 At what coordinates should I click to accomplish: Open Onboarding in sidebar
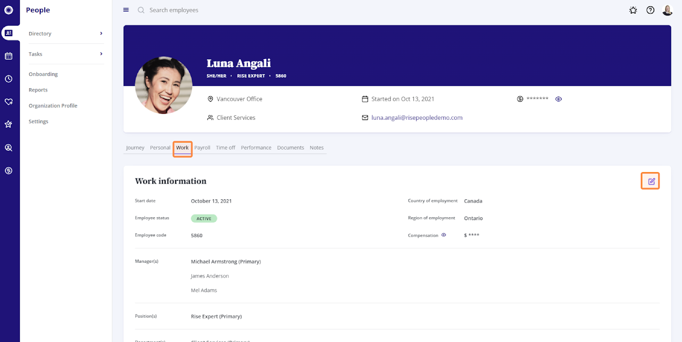tap(43, 74)
